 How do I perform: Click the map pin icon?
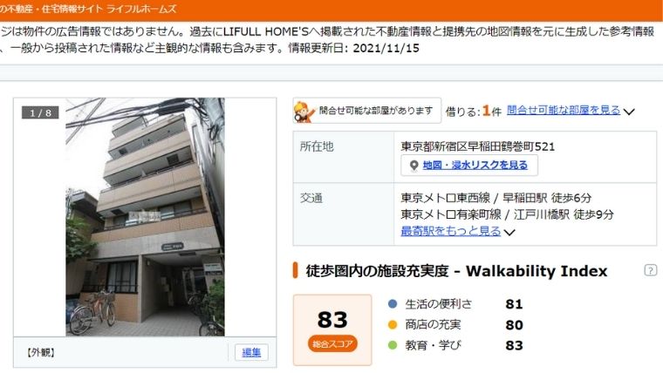click(x=414, y=166)
